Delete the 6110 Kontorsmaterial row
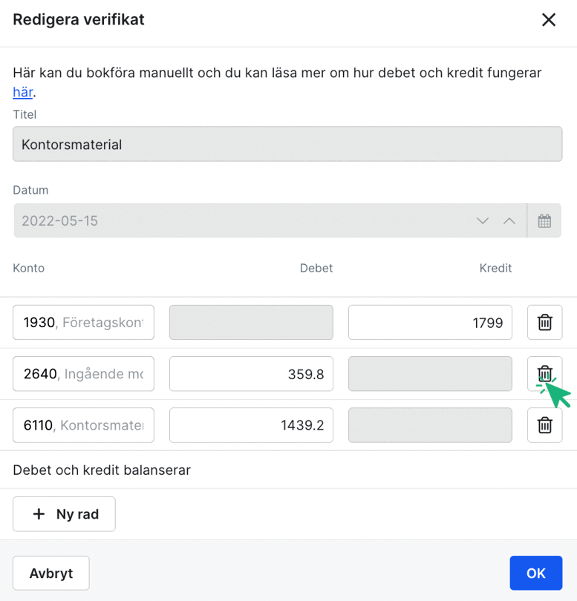This screenshot has width=577, height=601. point(544,424)
